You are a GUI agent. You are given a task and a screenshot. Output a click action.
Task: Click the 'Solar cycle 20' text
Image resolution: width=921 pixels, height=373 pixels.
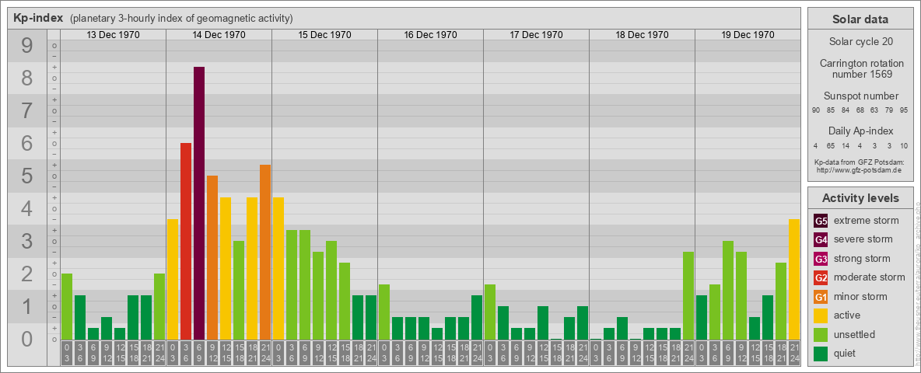(860, 42)
